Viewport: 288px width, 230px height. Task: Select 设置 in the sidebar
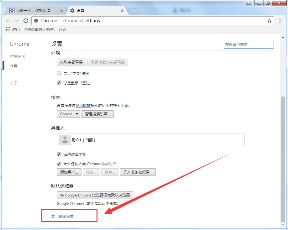coord(14,65)
